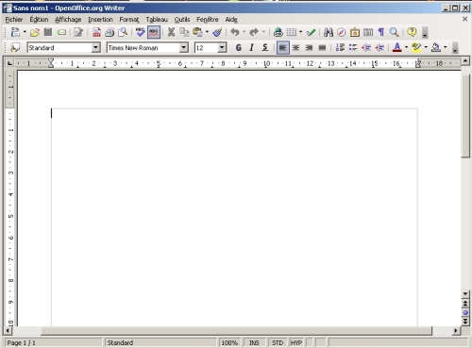This screenshot has height=348, width=472.
Task: Toggle italic (I) formatting
Action: 251,48
